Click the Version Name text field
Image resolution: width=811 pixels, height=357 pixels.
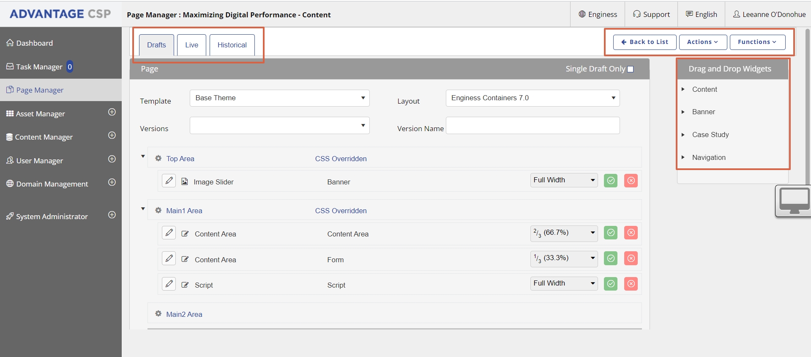point(532,126)
